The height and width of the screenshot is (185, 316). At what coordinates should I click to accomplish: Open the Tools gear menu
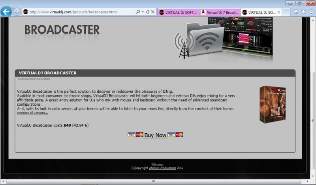tap(311, 12)
